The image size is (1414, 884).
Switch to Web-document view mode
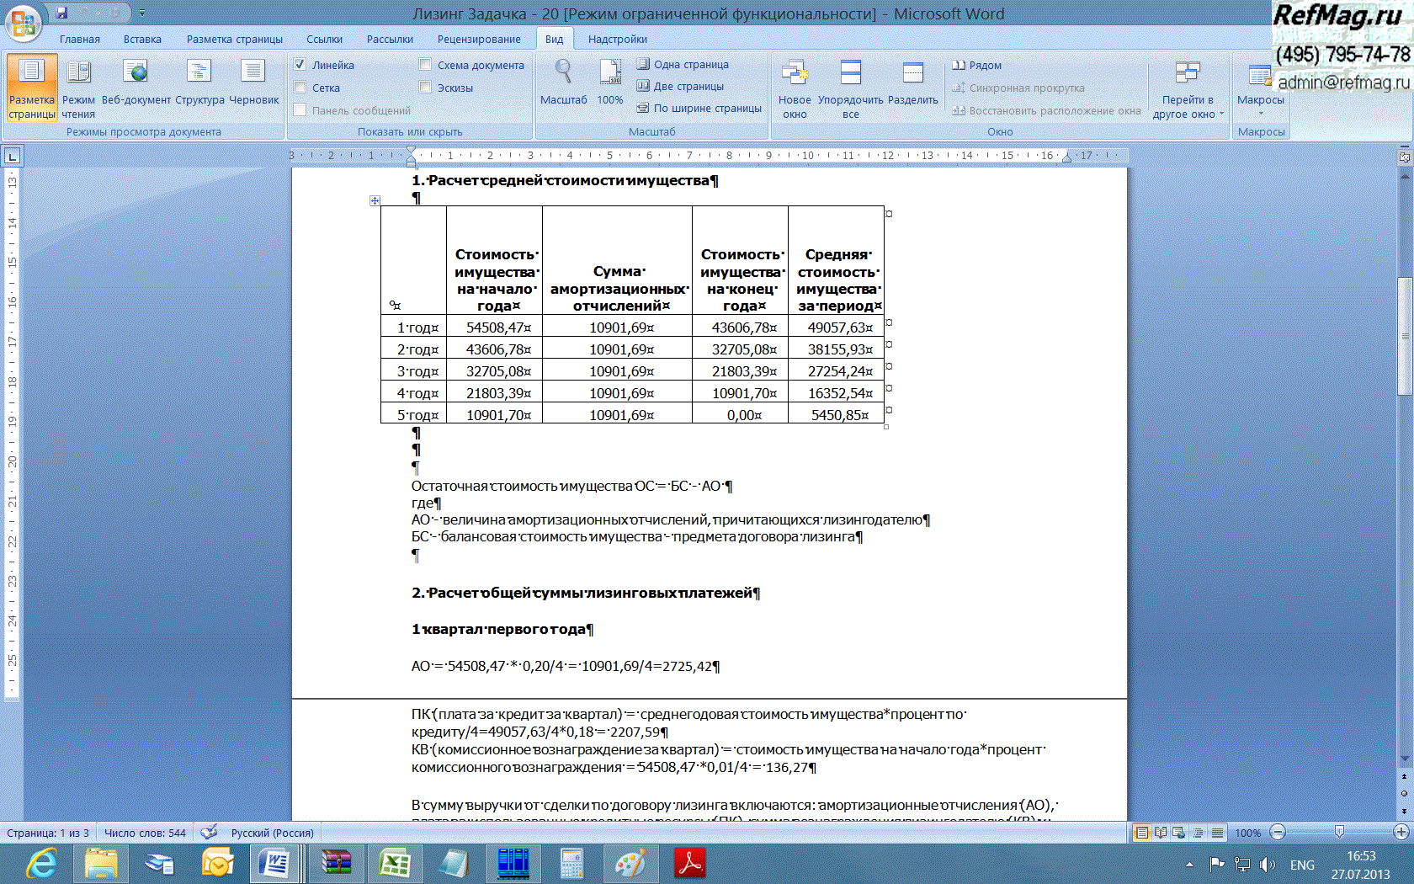tap(135, 83)
